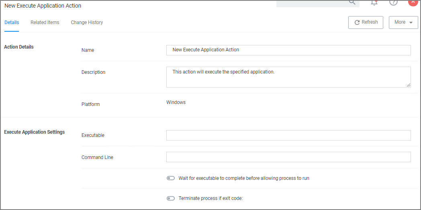
Task: Click into the Name input field
Action: 288,50
